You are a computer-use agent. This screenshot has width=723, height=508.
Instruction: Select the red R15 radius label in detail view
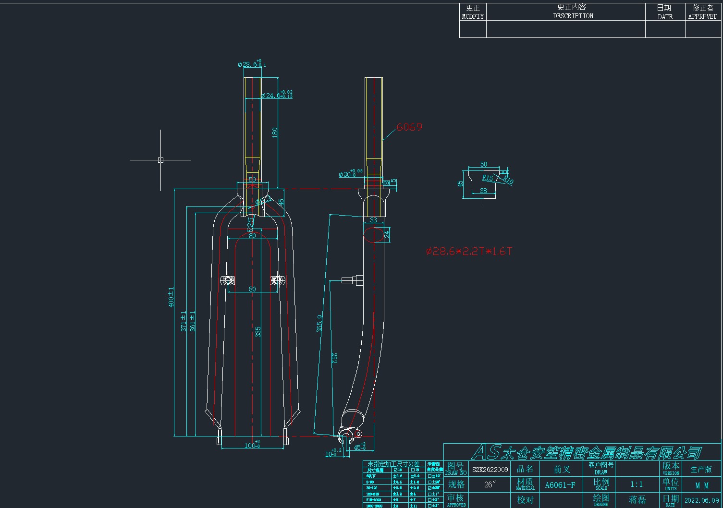488,178
